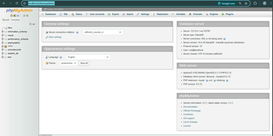Click the browser address bar URL

[41, 3]
